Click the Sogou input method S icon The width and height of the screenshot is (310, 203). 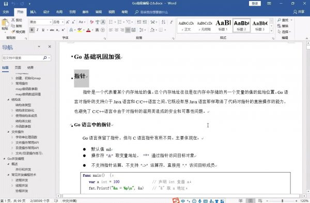click(x=176, y=200)
